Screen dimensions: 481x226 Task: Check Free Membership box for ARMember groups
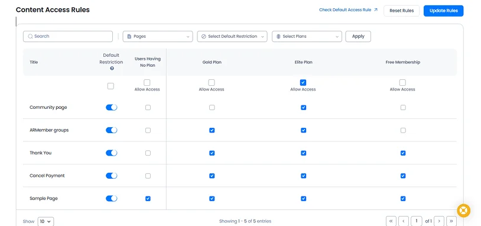[403, 130]
